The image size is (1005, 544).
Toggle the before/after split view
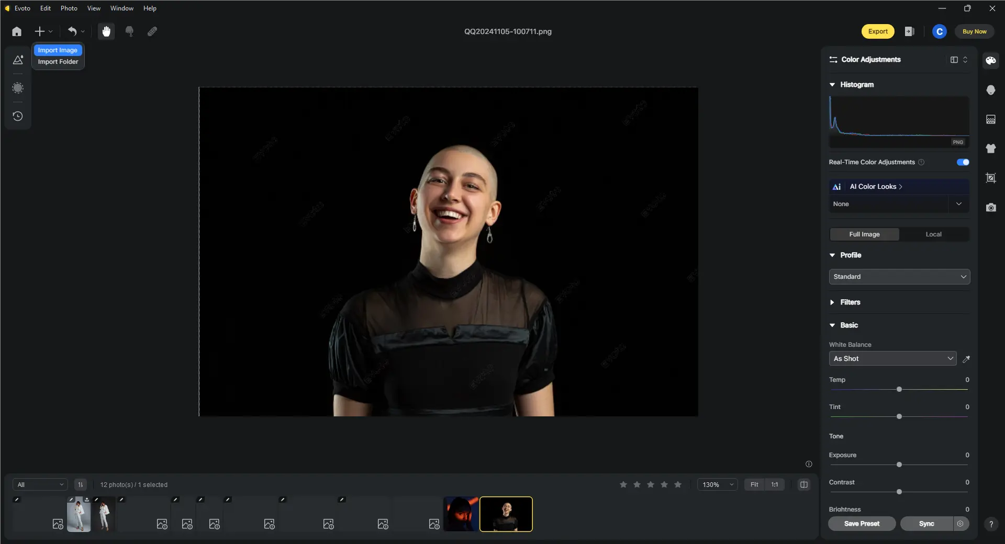pos(805,484)
